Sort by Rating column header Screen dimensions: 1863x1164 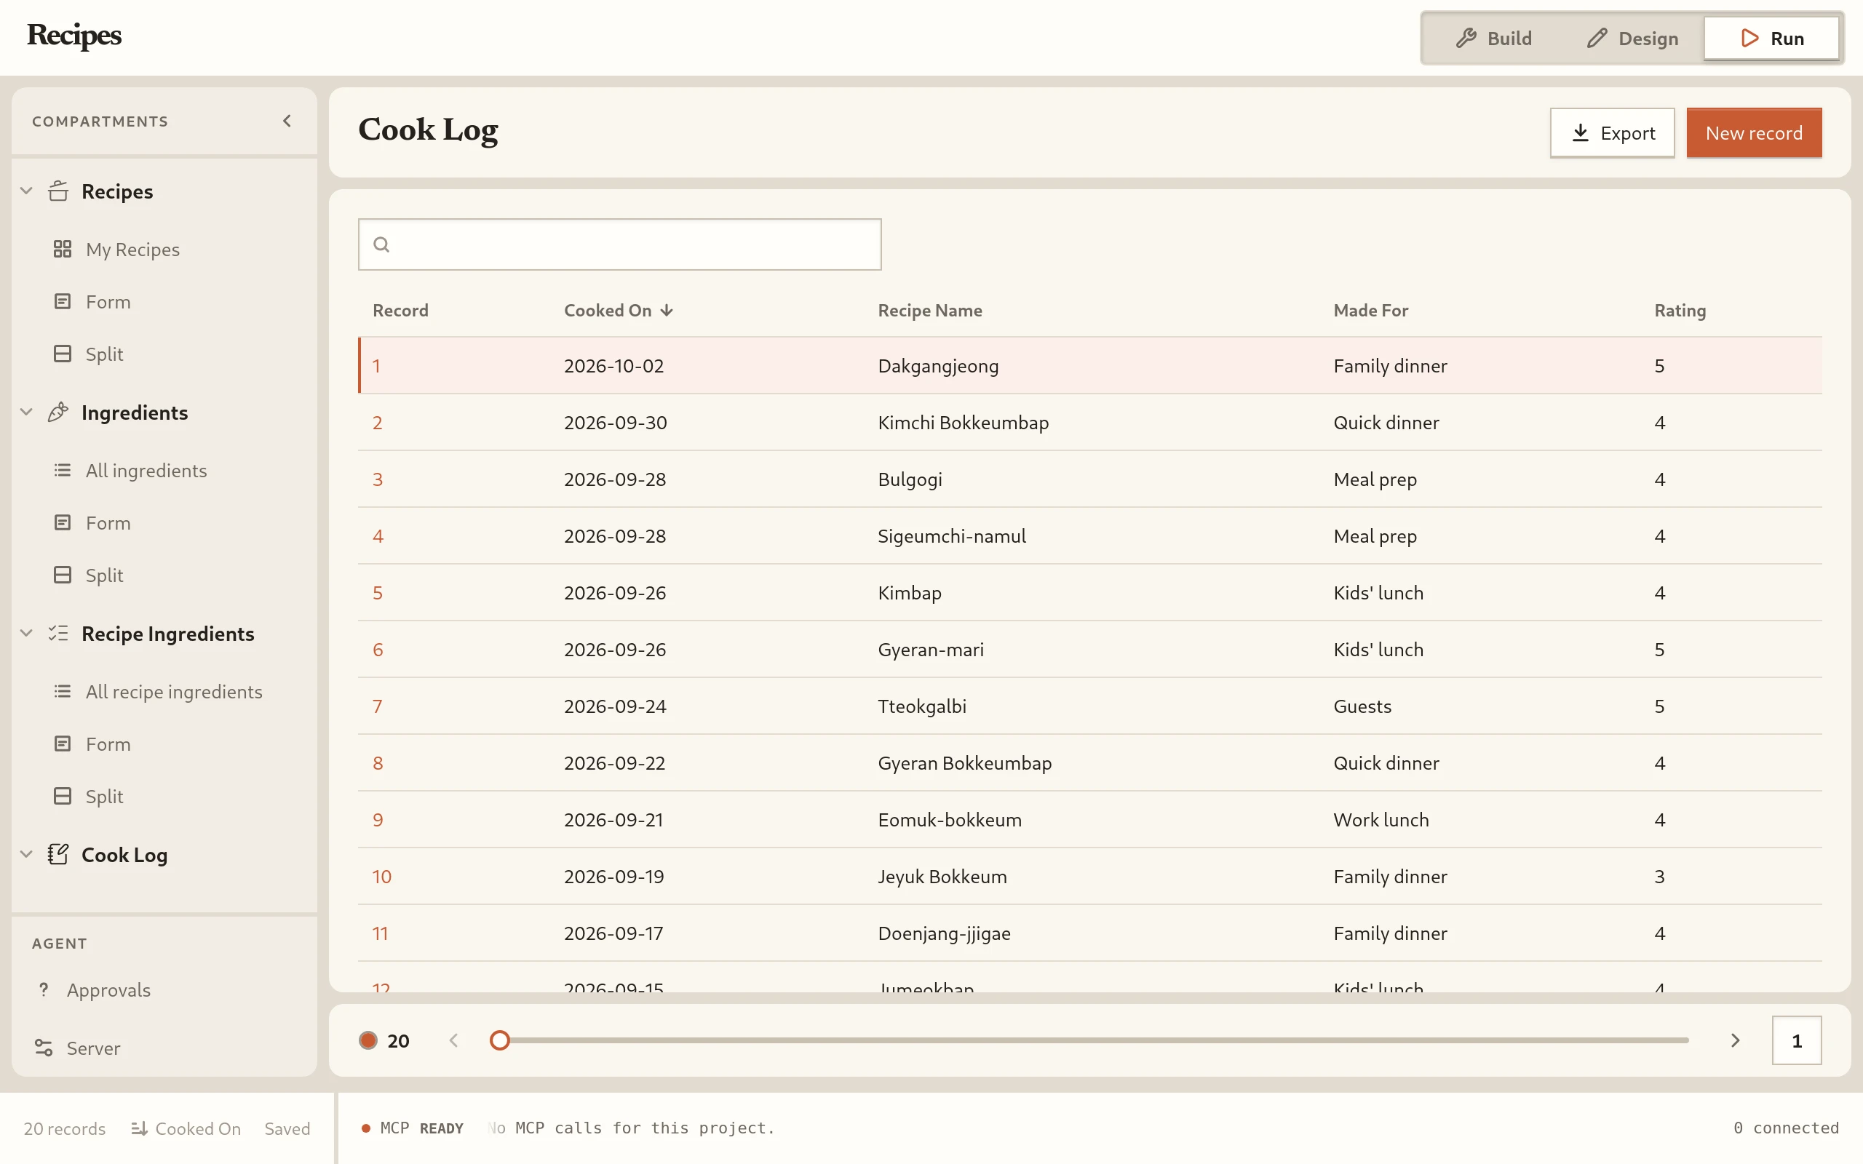coord(1680,310)
